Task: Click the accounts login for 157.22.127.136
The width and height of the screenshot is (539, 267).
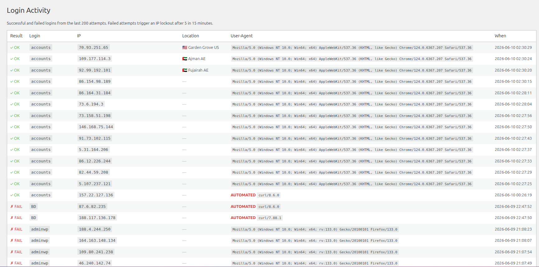Action: (41, 195)
